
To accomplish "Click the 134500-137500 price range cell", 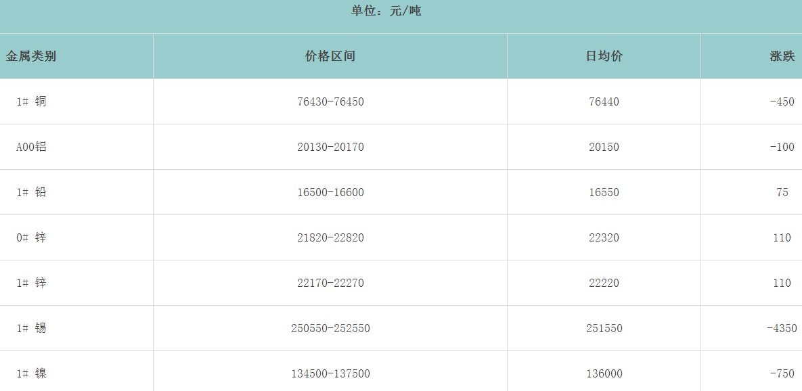I will point(330,373).
